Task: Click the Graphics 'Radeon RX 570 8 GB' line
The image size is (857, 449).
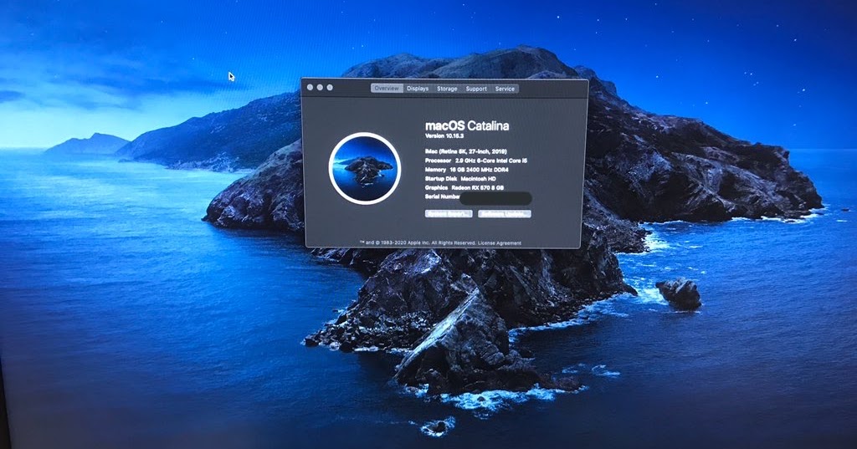Action: (x=464, y=187)
